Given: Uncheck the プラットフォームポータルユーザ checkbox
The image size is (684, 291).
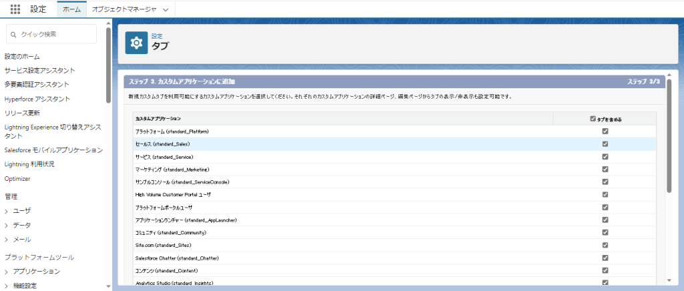Looking at the screenshot, I should point(605,207).
